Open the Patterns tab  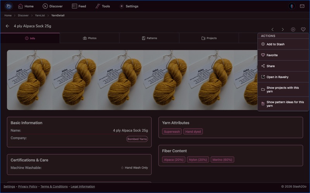pos(149,38)
